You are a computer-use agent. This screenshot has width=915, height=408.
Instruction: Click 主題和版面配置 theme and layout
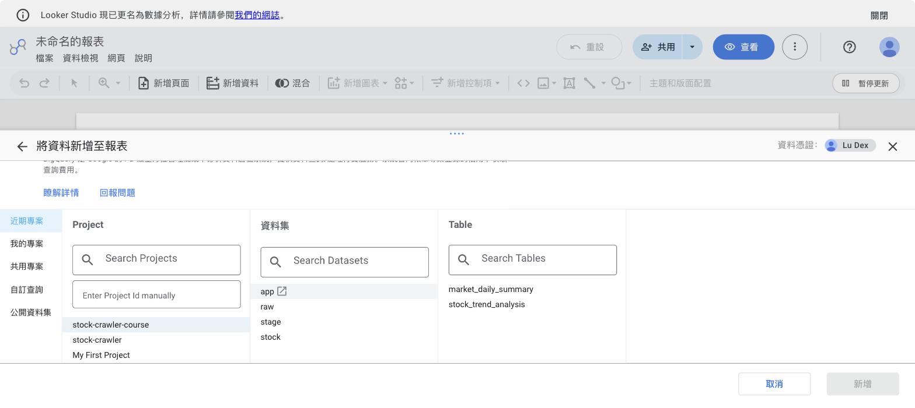point(680,83)
